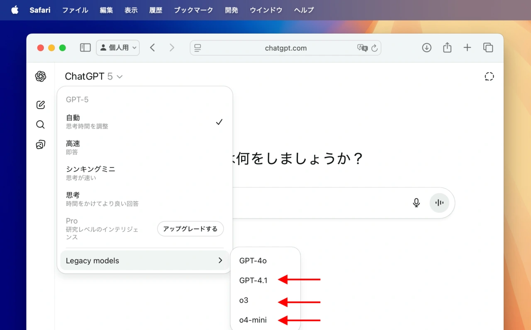Viewport: 531px width, 330px height.
Task: Open chat search with the magnifier icon
Action: [x=41, y=125]
